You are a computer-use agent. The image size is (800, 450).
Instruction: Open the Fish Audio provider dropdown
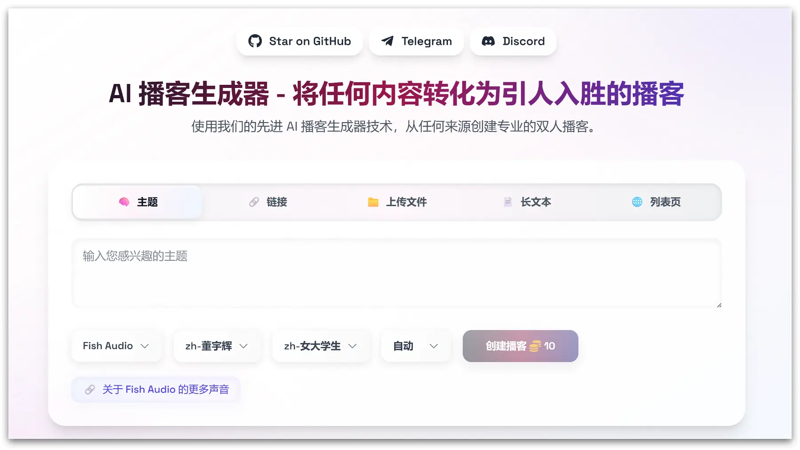tap(116, 346)
